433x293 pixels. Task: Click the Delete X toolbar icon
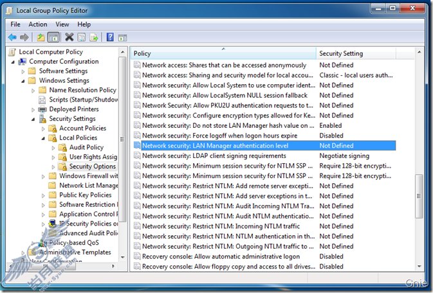tap(69, 37)
